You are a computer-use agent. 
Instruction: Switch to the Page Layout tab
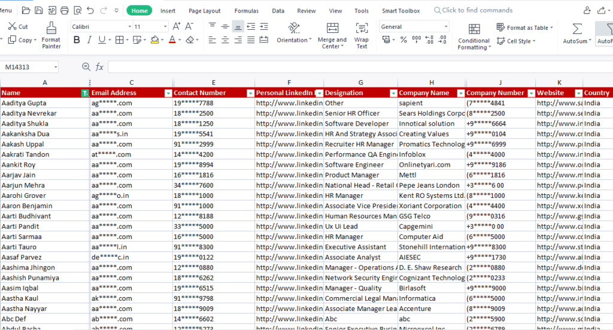tap(205, 11)
